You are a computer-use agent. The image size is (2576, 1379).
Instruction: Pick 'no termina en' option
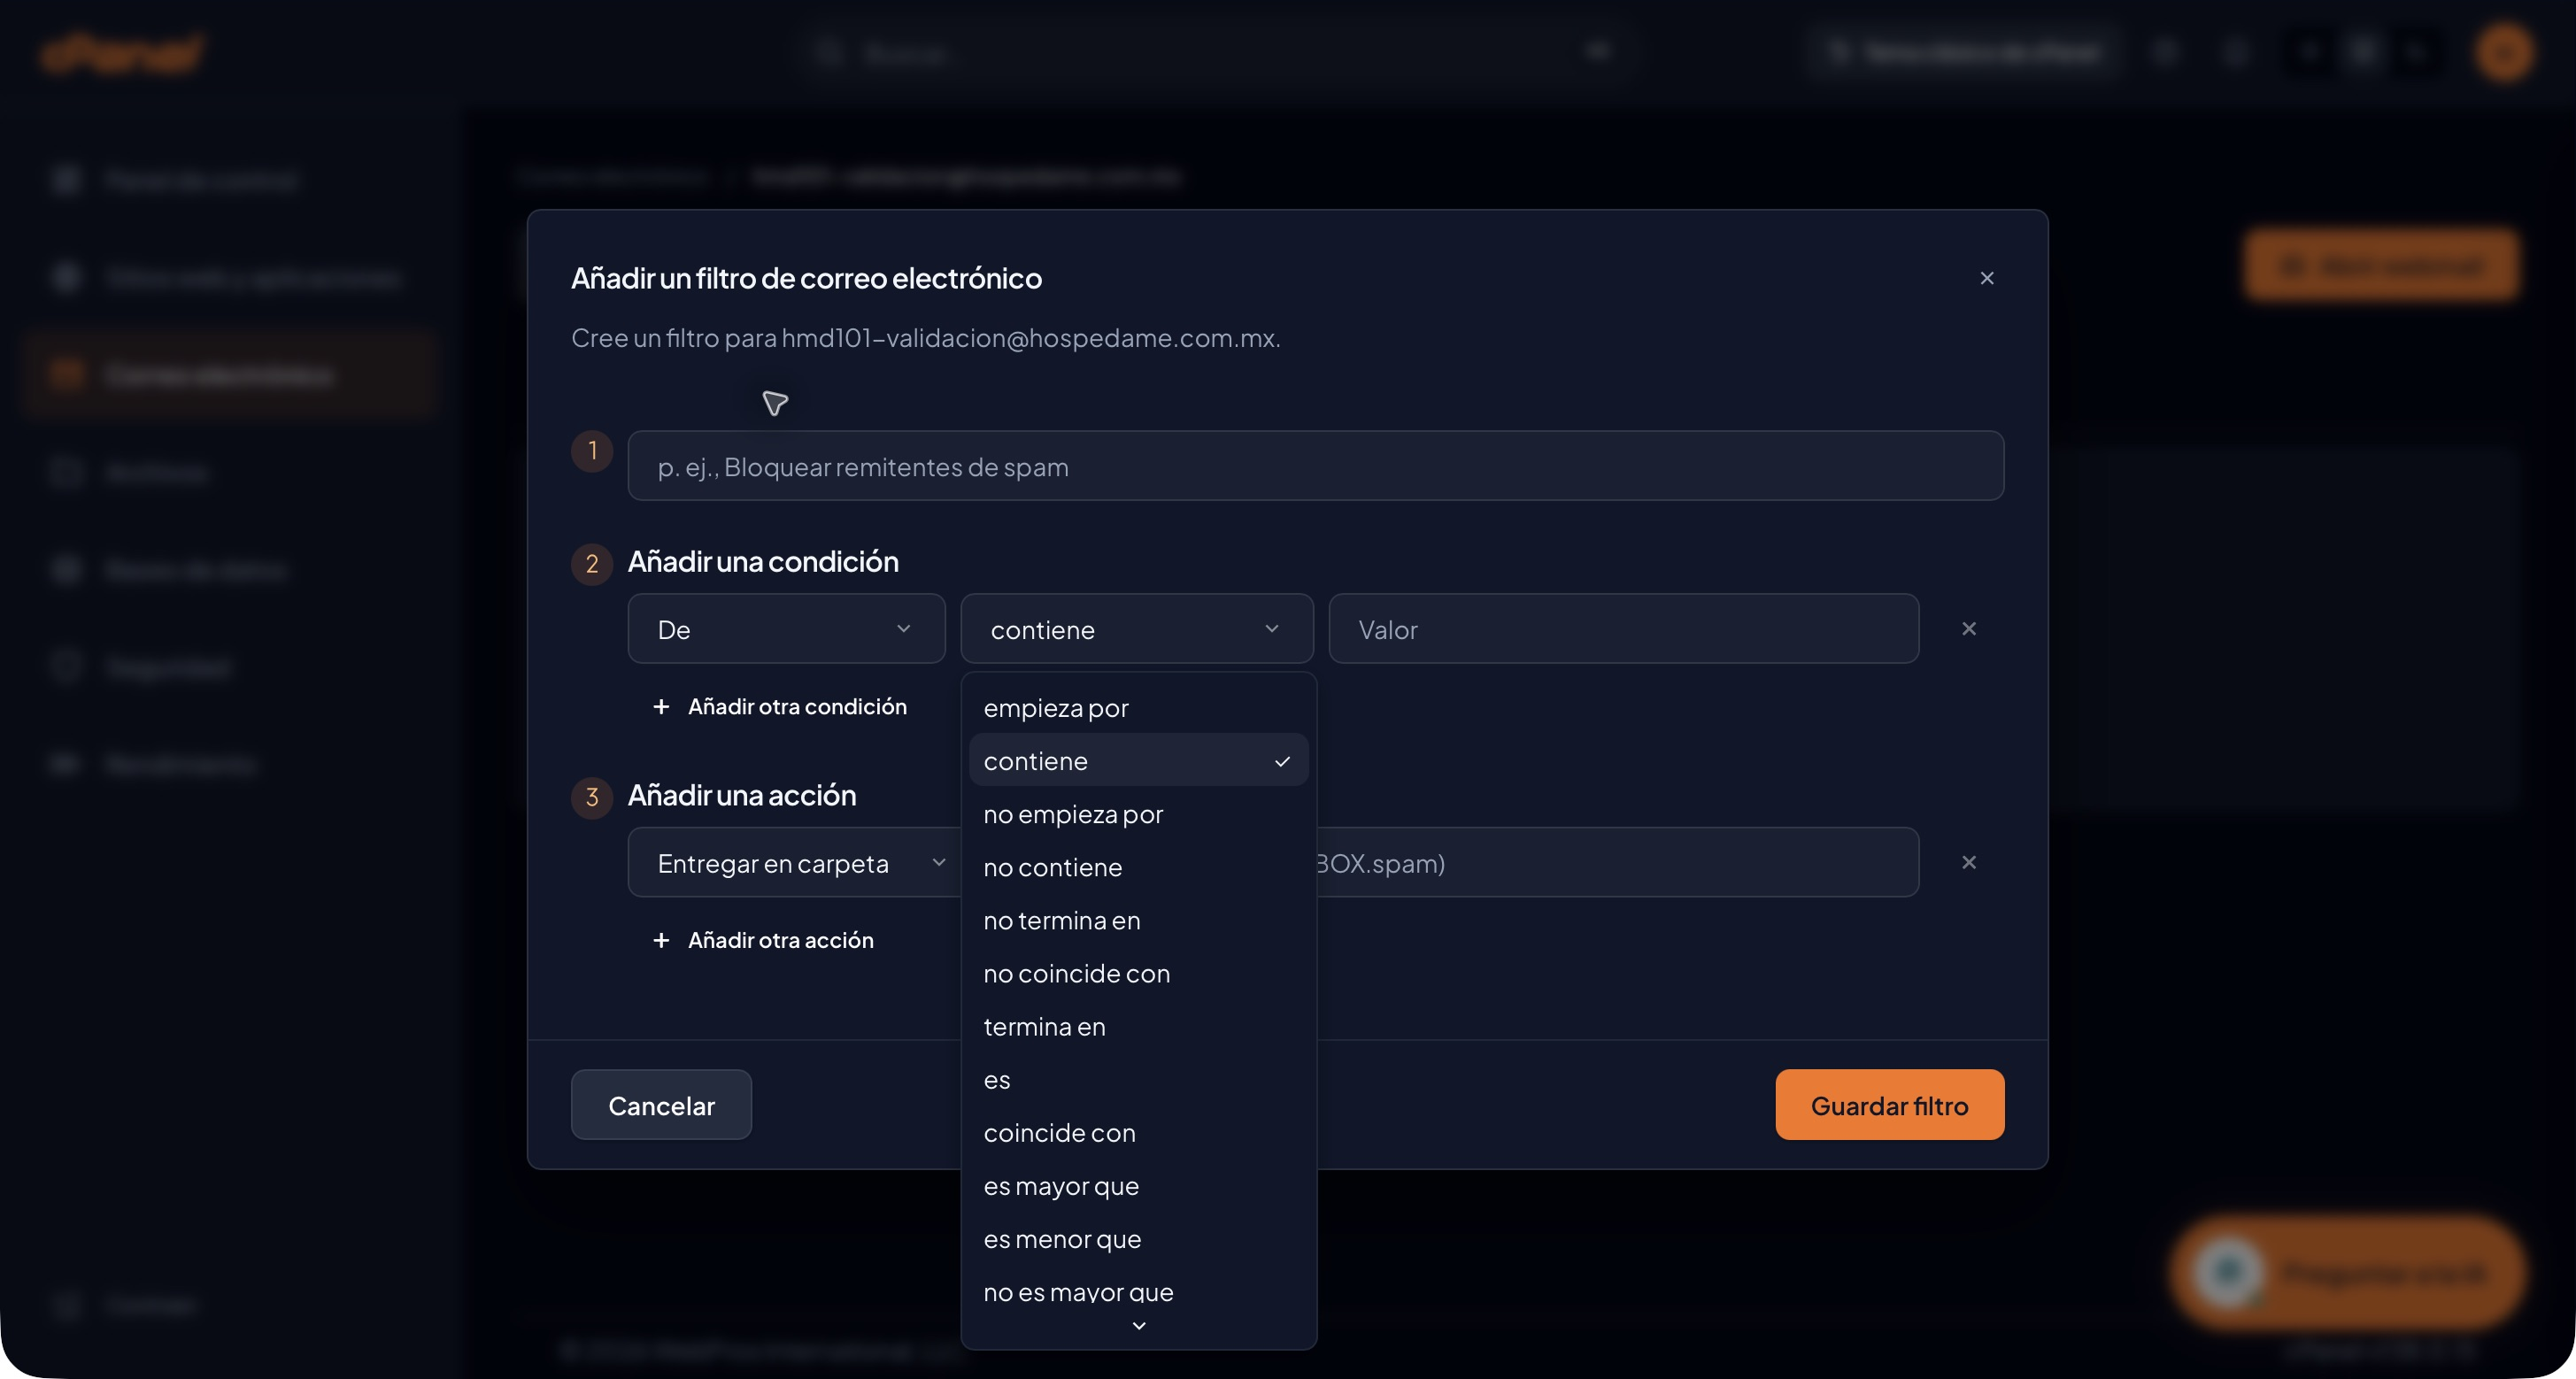1138,920
